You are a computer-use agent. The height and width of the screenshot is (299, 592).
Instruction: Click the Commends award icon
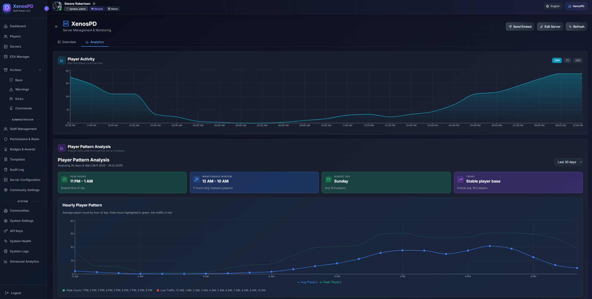point(11,108)
